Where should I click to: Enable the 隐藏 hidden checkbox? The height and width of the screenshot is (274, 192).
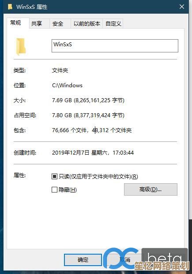[54, 189]
